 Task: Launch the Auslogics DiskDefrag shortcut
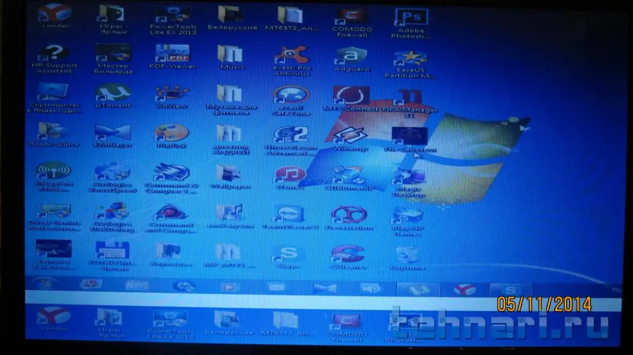tap(113, 218)
